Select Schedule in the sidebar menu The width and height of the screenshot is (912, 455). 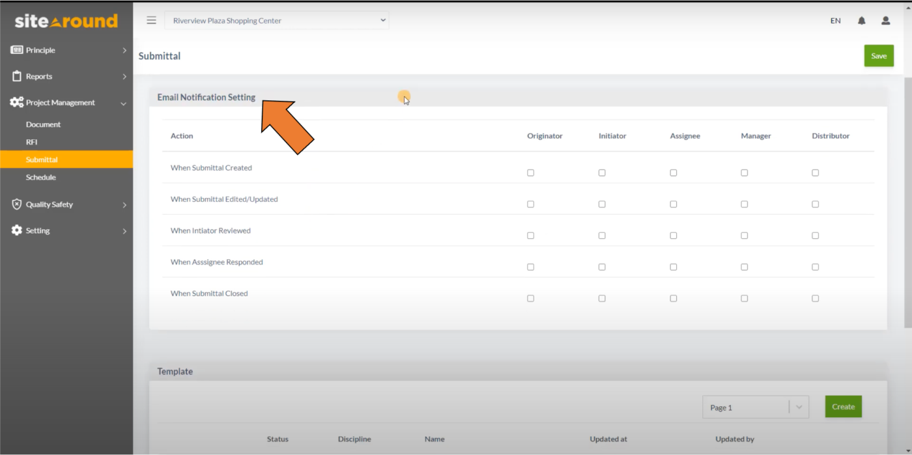point(41,177)
